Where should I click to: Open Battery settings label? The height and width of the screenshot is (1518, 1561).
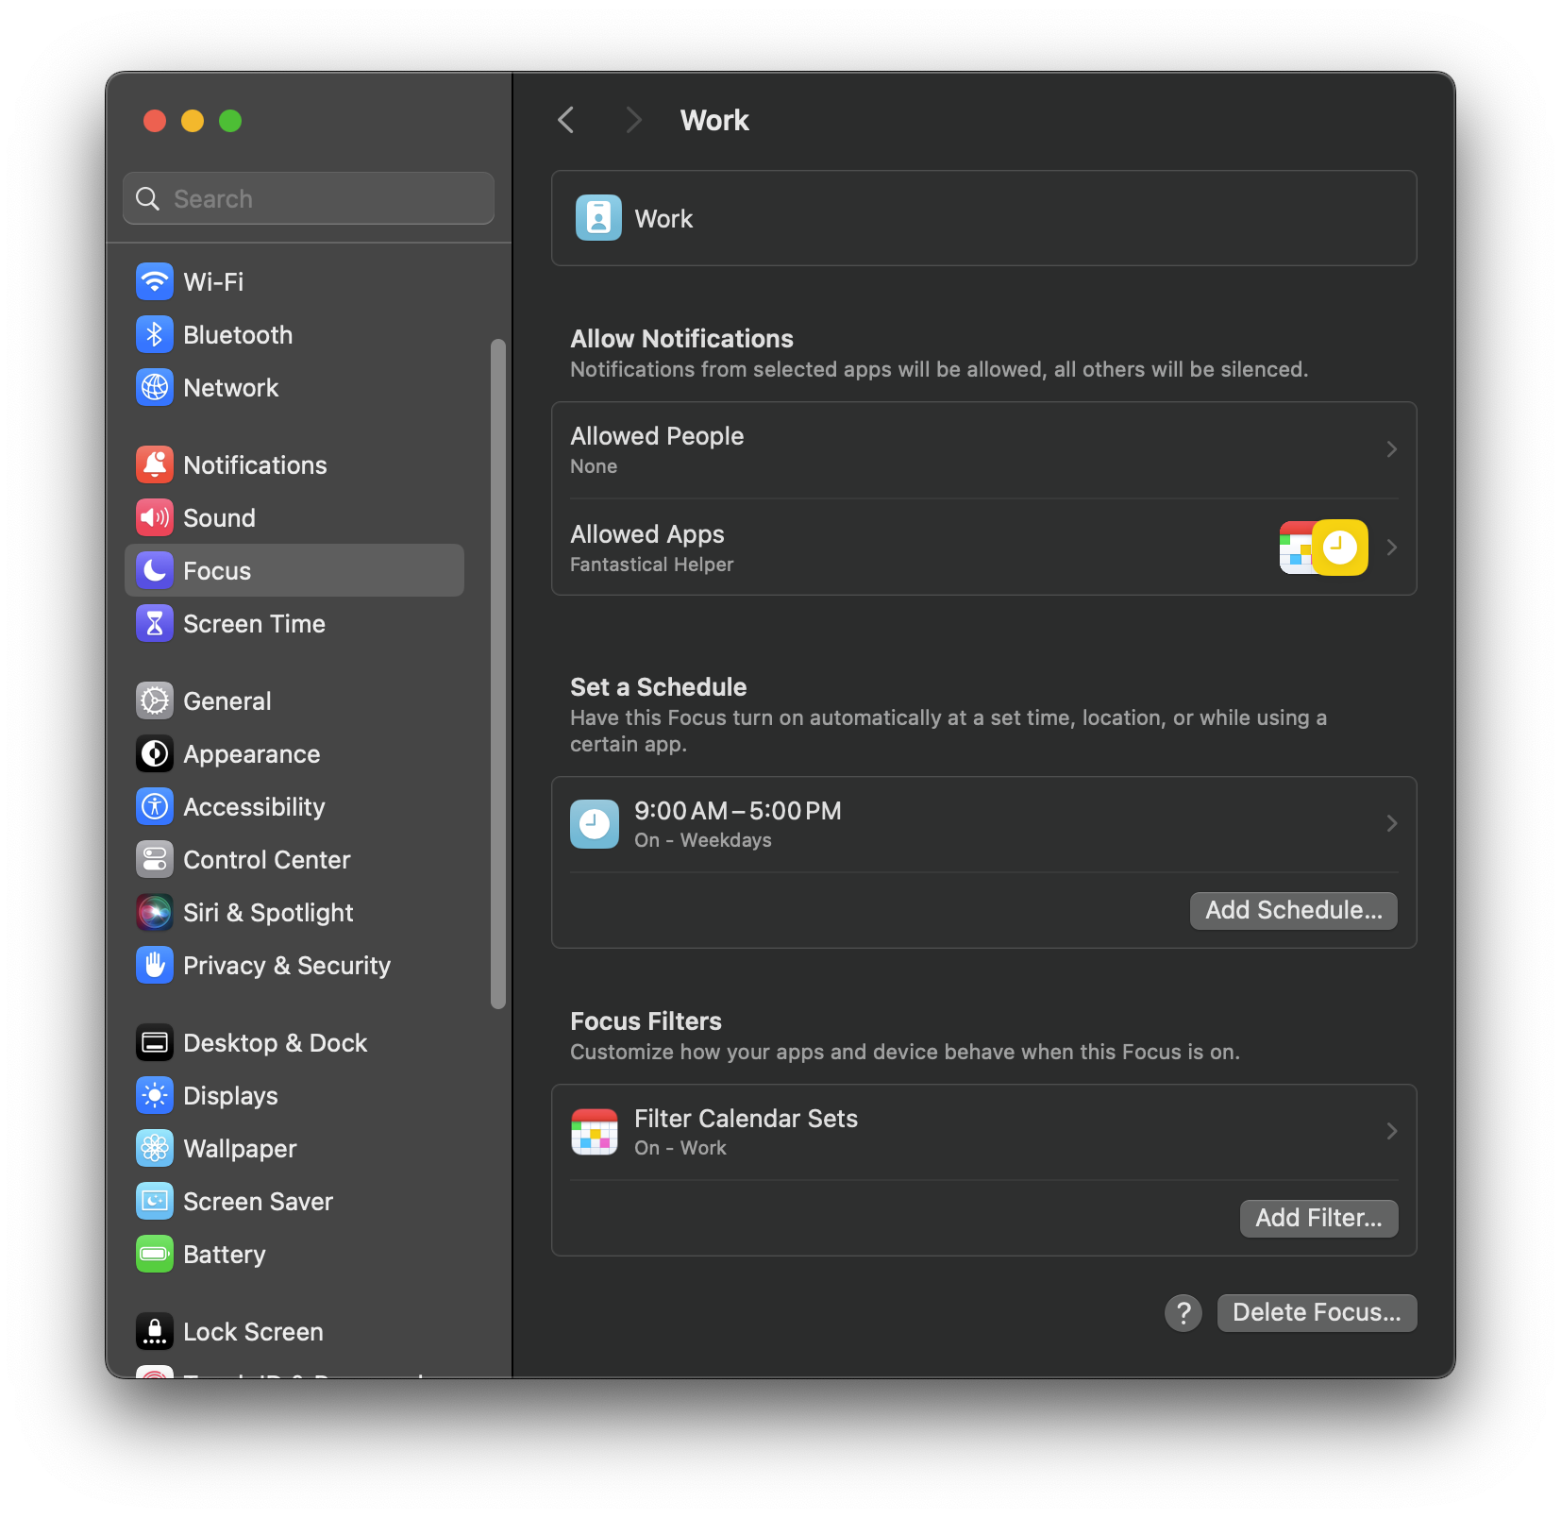(225, 1255)
